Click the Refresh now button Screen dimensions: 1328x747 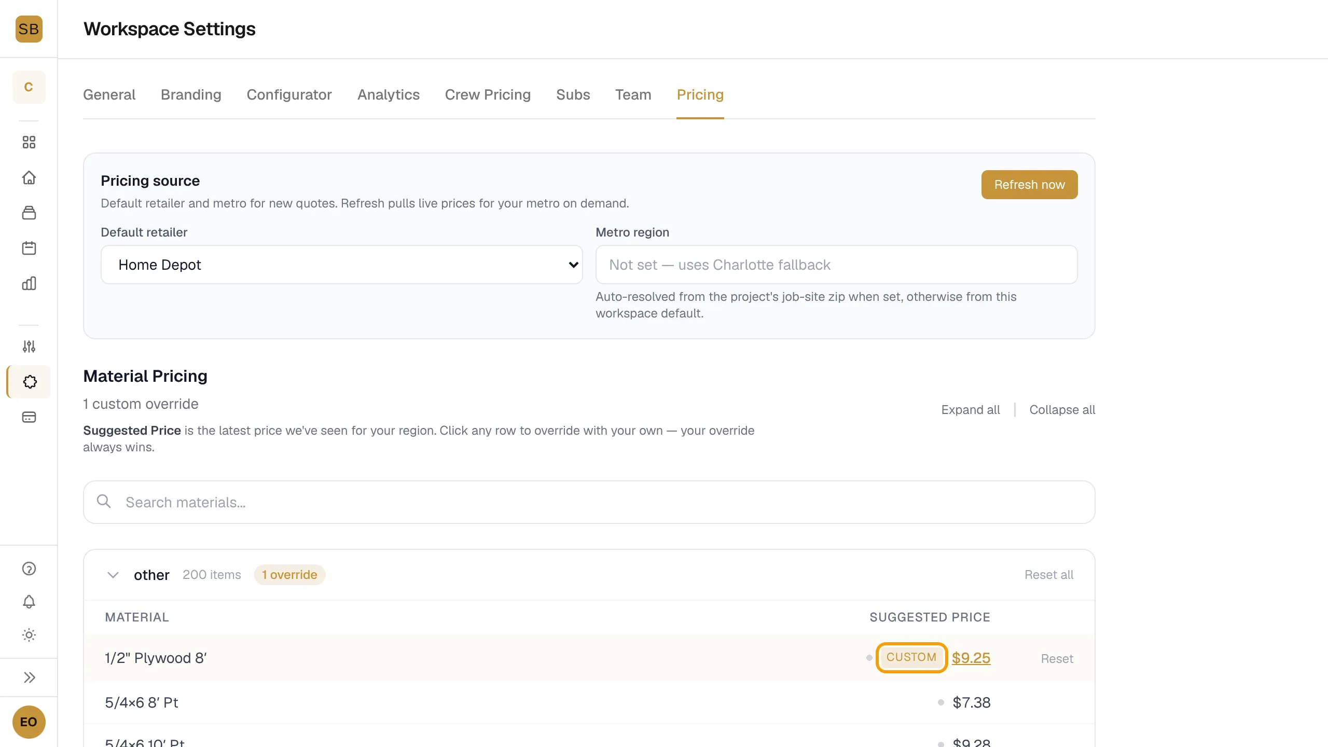(1029, 185)
